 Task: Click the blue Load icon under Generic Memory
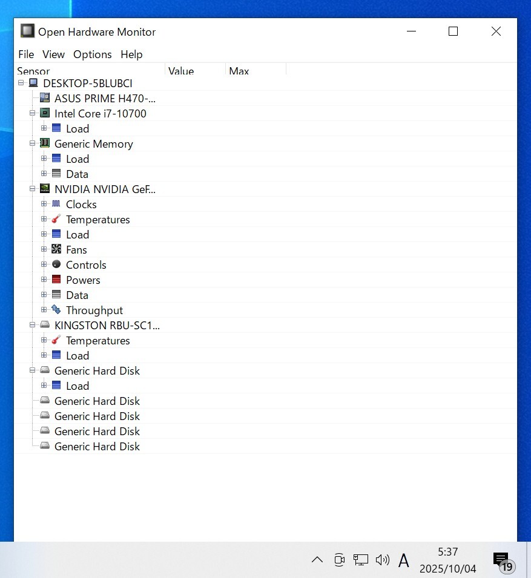pyautogui.click(x=56, y=158)
